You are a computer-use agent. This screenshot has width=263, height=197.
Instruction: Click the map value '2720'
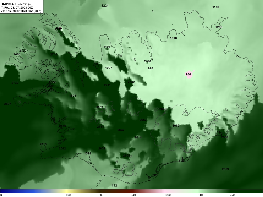(x=23, y=51)
